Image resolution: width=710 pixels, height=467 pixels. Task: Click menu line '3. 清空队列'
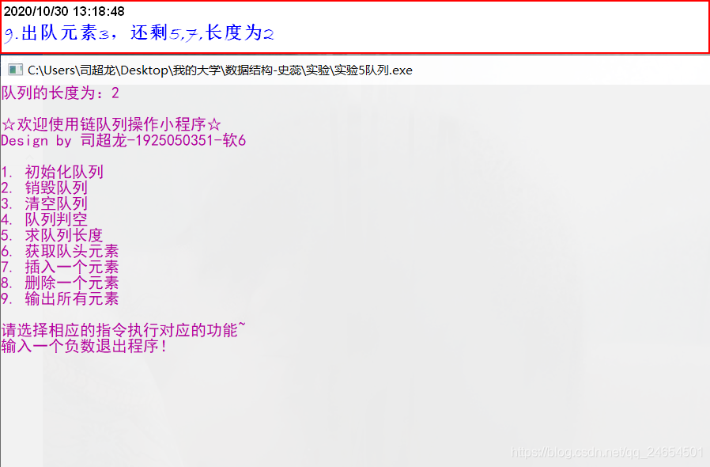(44, 203)
